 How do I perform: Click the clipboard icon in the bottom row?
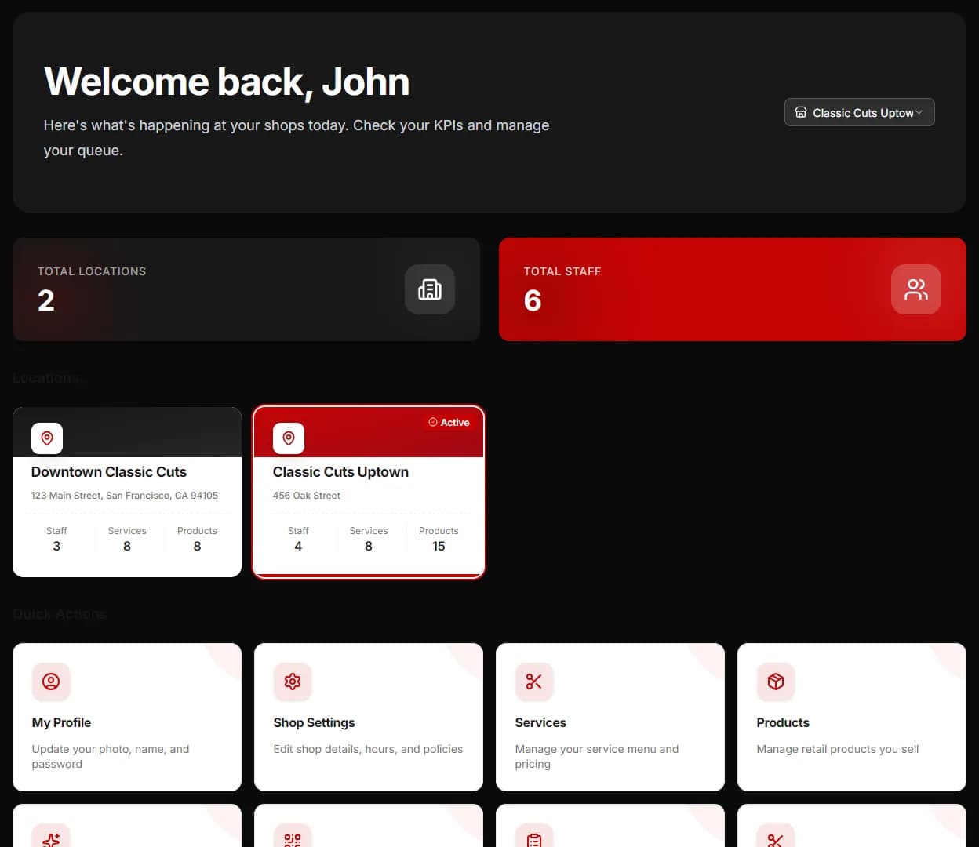click(x=534, y=838)
